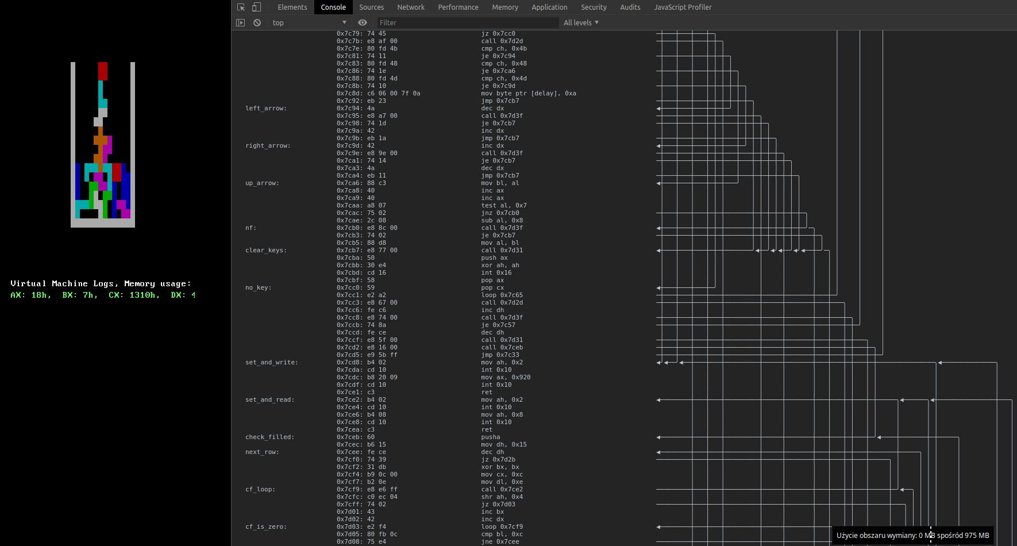Click the 'no_key:' label in console output

click(x=259, y=288)
